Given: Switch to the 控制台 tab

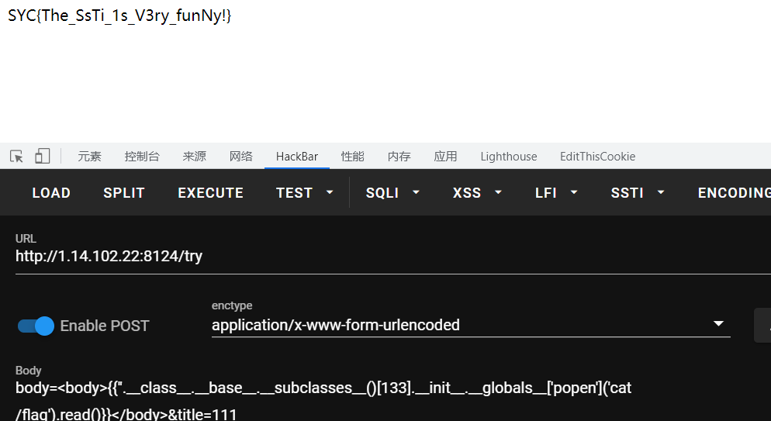Looking at the screenshot, I should click(x=142, y=157).
